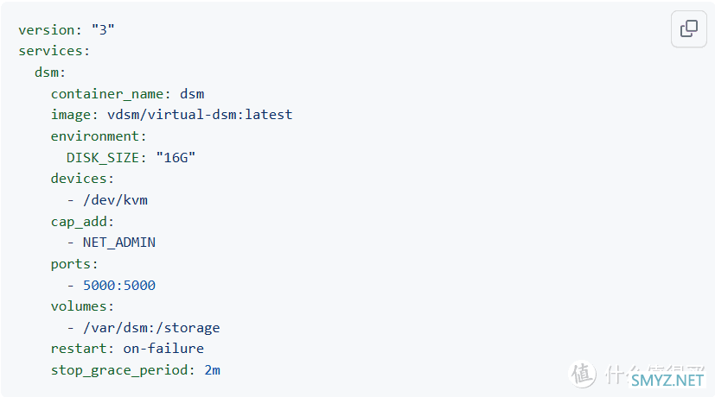The image size is (715, 397).
Task: Click the container_name: dsm line
Action: click(128, 94)
